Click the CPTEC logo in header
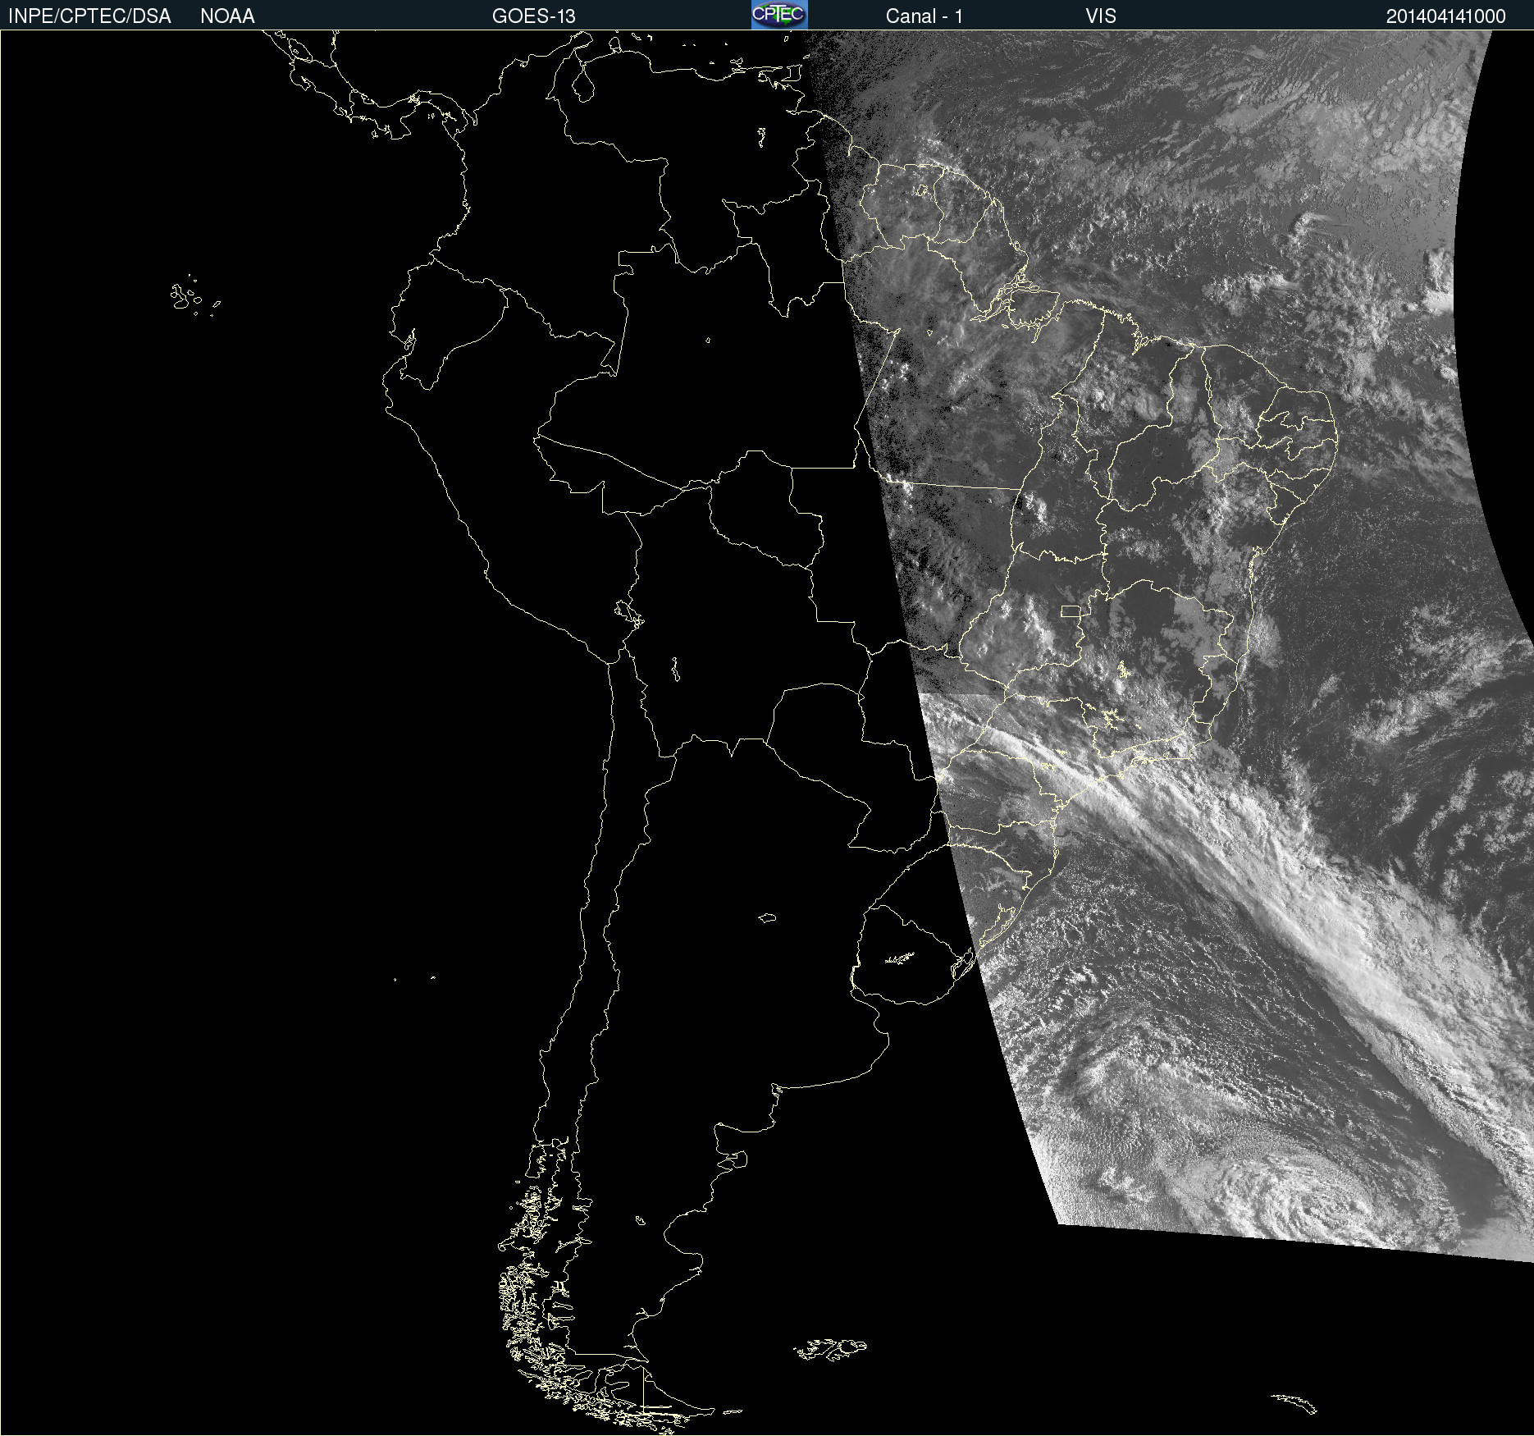 tap(779, 15)
